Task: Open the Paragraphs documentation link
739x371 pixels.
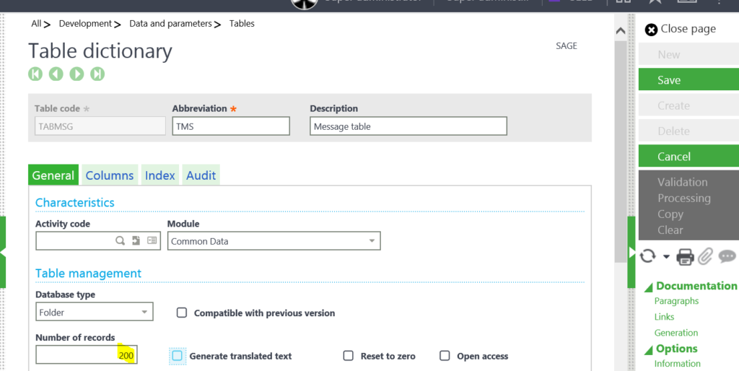Action: (676, 301)
